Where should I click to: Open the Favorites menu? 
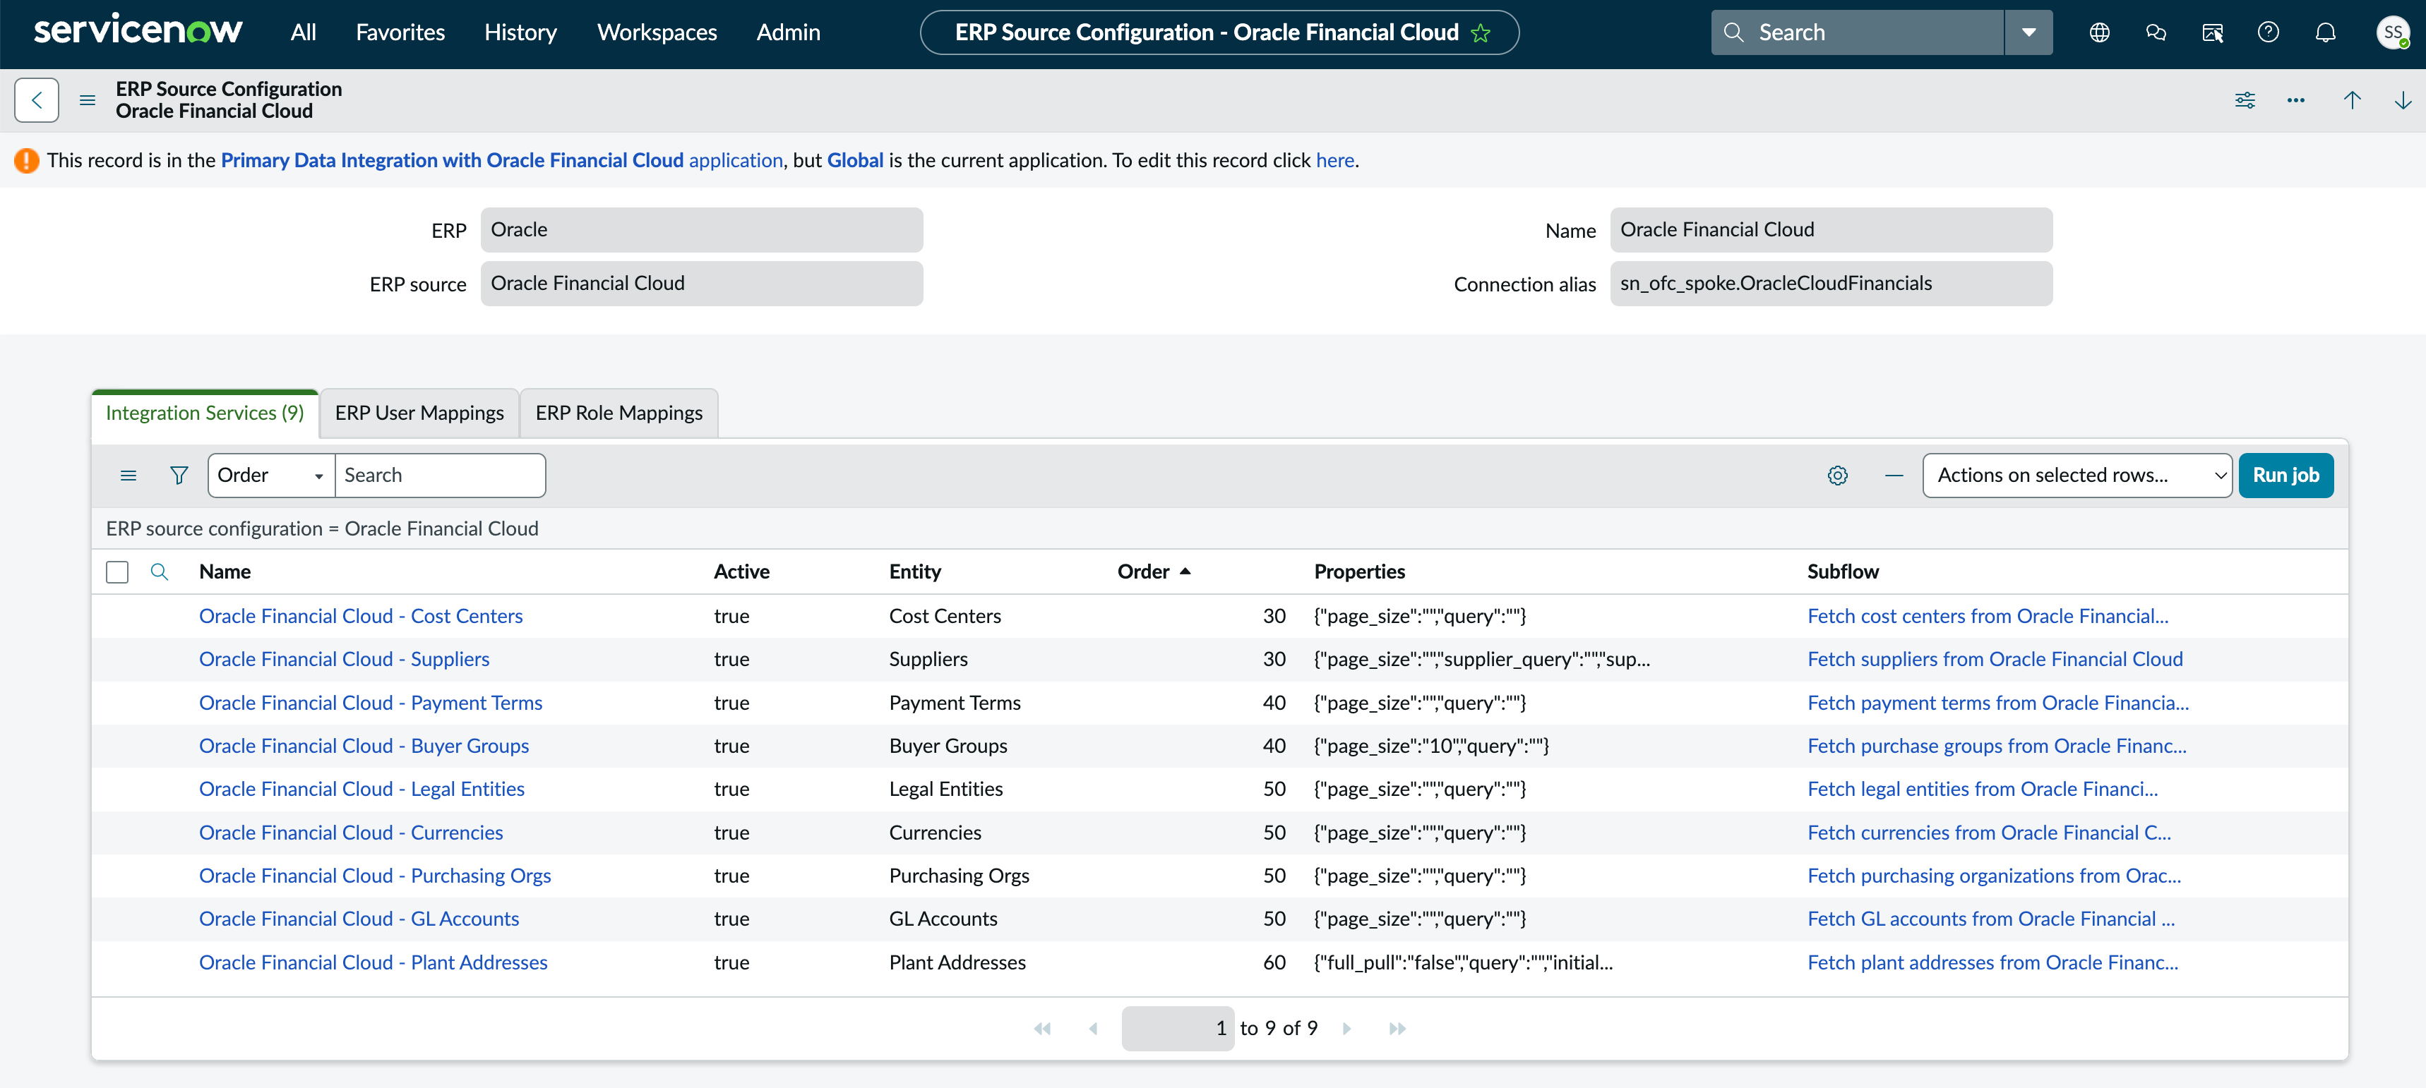pyautogui.click(x=400, y=33)
